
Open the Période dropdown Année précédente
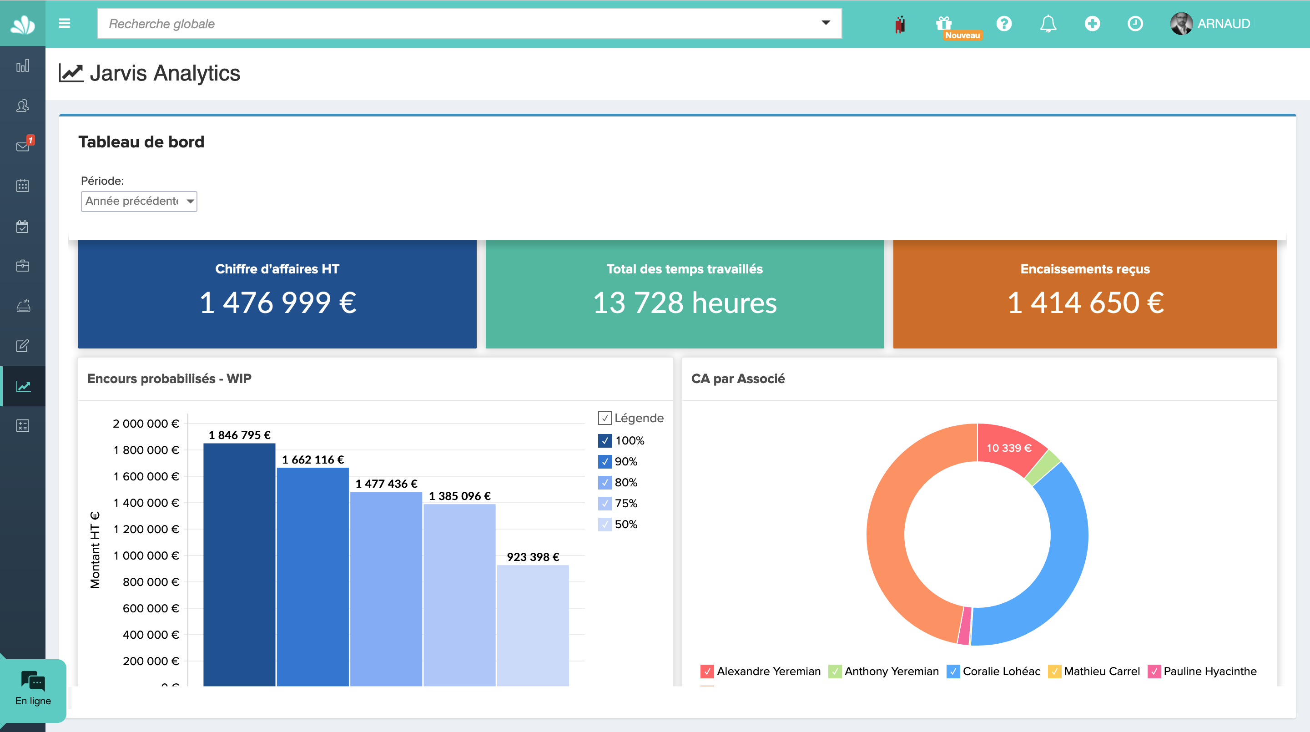click(x=139, y=202)
